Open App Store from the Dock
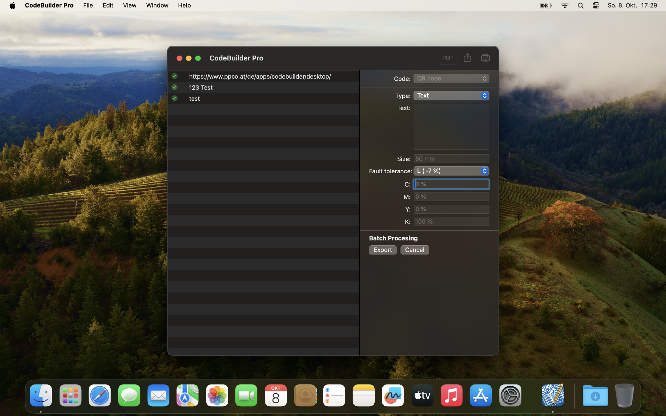 (481, 396)
